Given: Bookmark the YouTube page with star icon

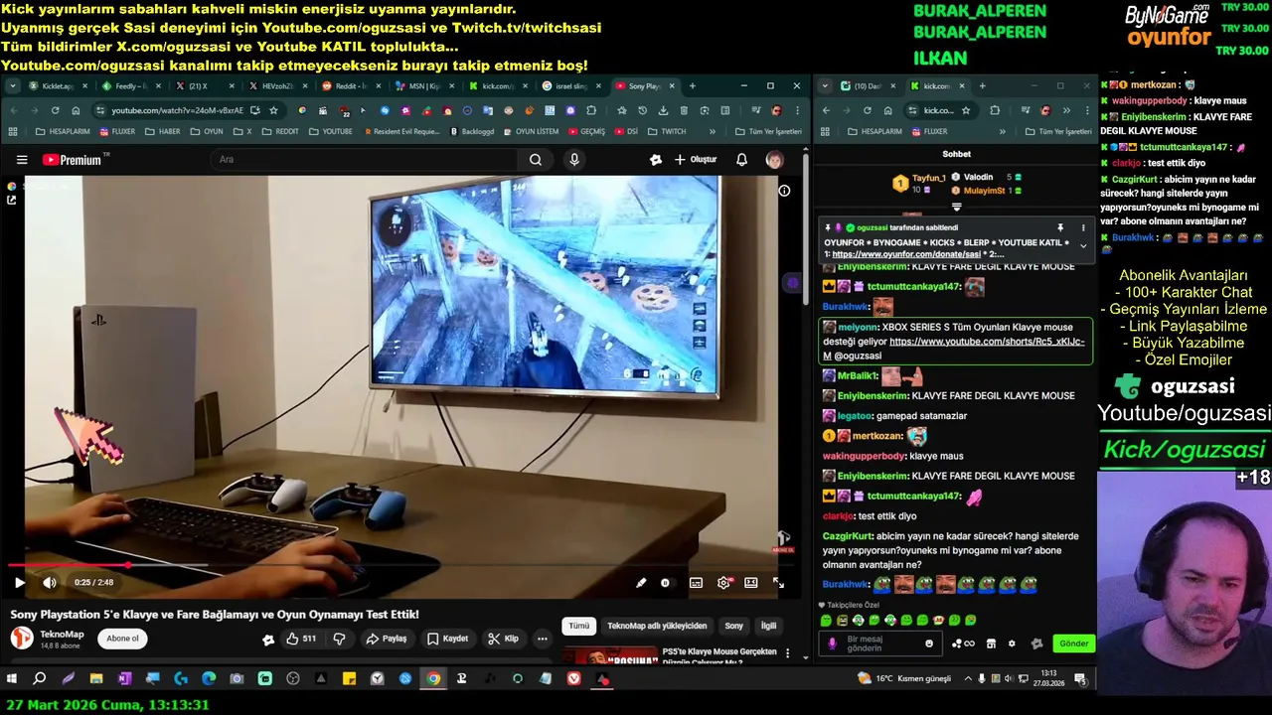Looking at the screenshot, I should (273, 110).
